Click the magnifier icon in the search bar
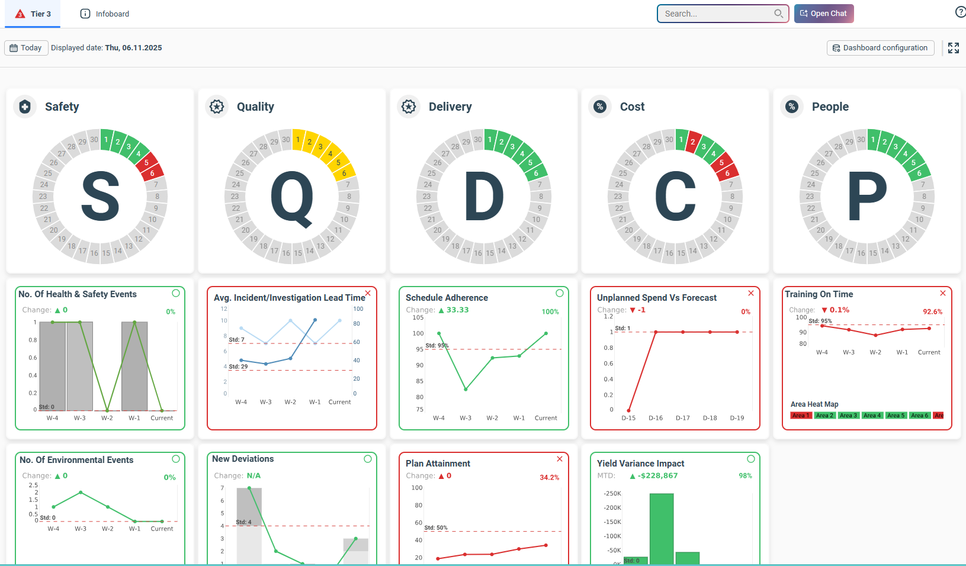Viewport: 966px width, 566px height. pyautogui.click(x=778, y=13)
